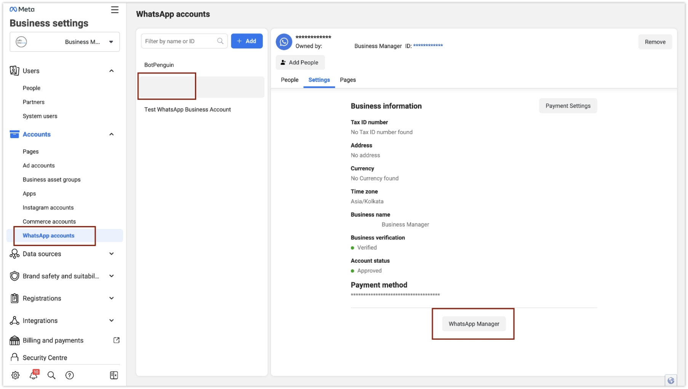Click the Remove button
Viewport: 688px width, 389px height.
point(655,42)
